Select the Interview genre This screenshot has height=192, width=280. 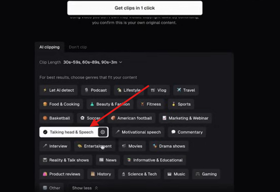point(55,146)
